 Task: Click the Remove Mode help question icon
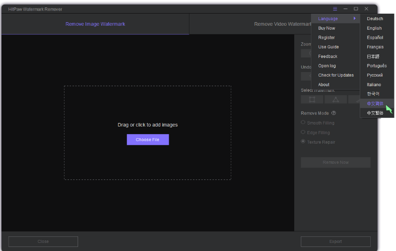pyautogui.click(x=334, y=113)
